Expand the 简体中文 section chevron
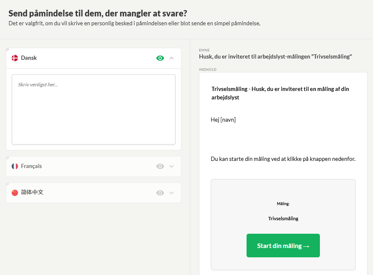The width and height of the screenshot is (373, 275). pyautogui.click(x=172, y=193)
